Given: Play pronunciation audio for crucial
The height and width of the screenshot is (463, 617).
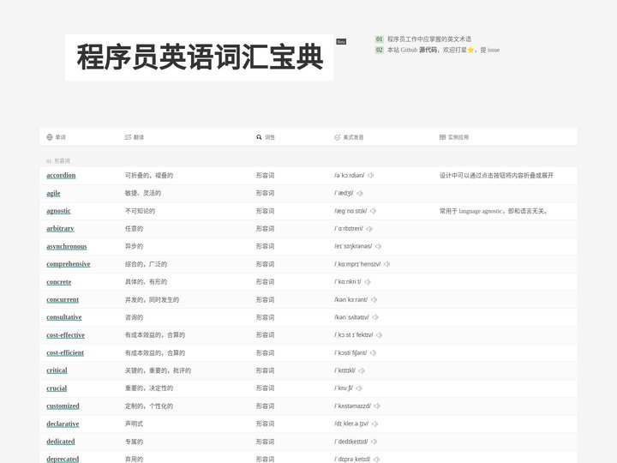Looking at the screenshot, I should coord(359,388).
